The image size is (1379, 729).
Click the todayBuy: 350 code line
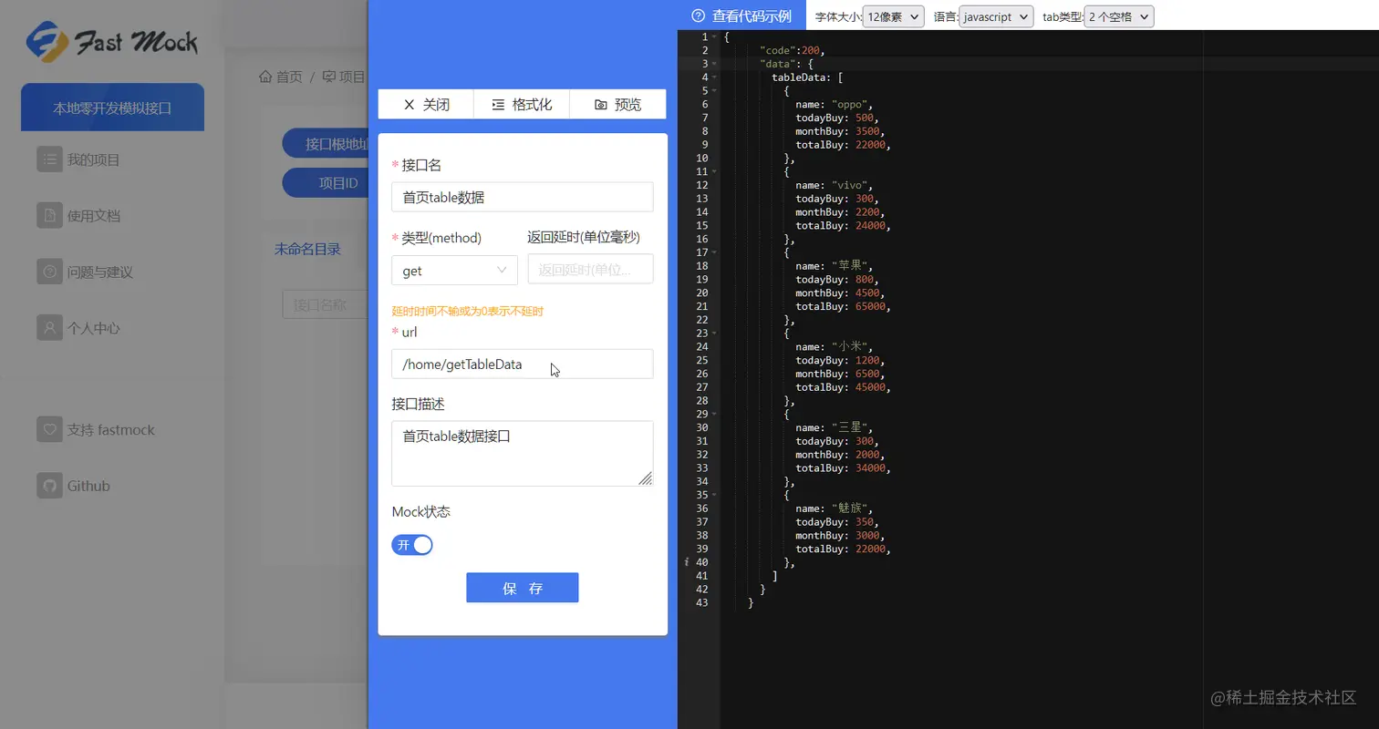(x=837, y=522)
